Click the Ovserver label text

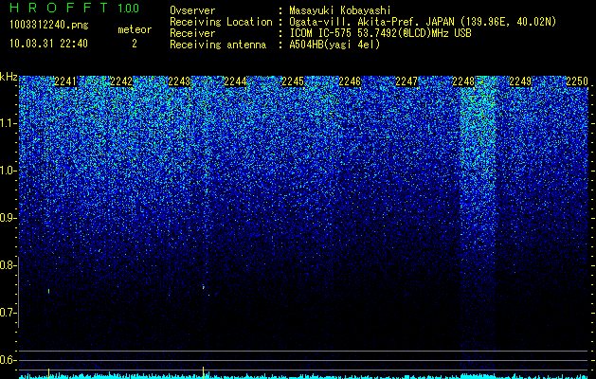[192, 10]
